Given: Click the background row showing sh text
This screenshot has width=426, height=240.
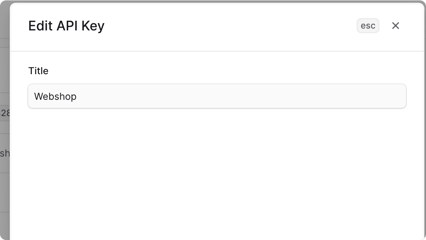Looking at the screenshot, I should click(4, 153).
